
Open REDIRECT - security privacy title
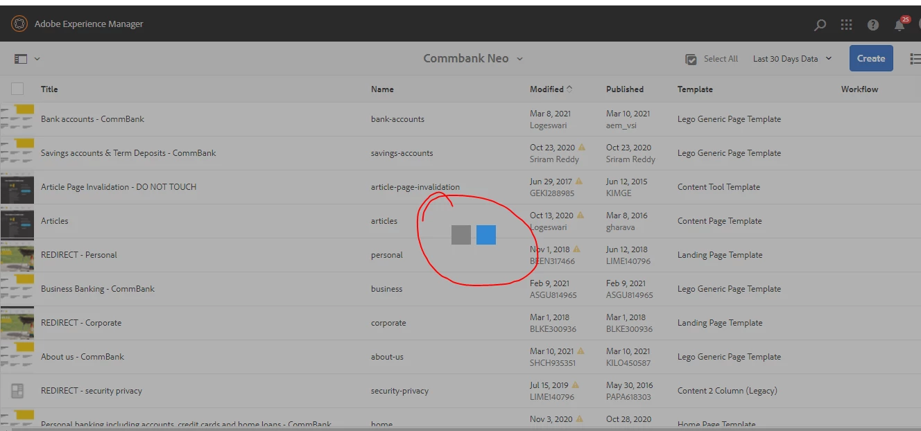92,391
